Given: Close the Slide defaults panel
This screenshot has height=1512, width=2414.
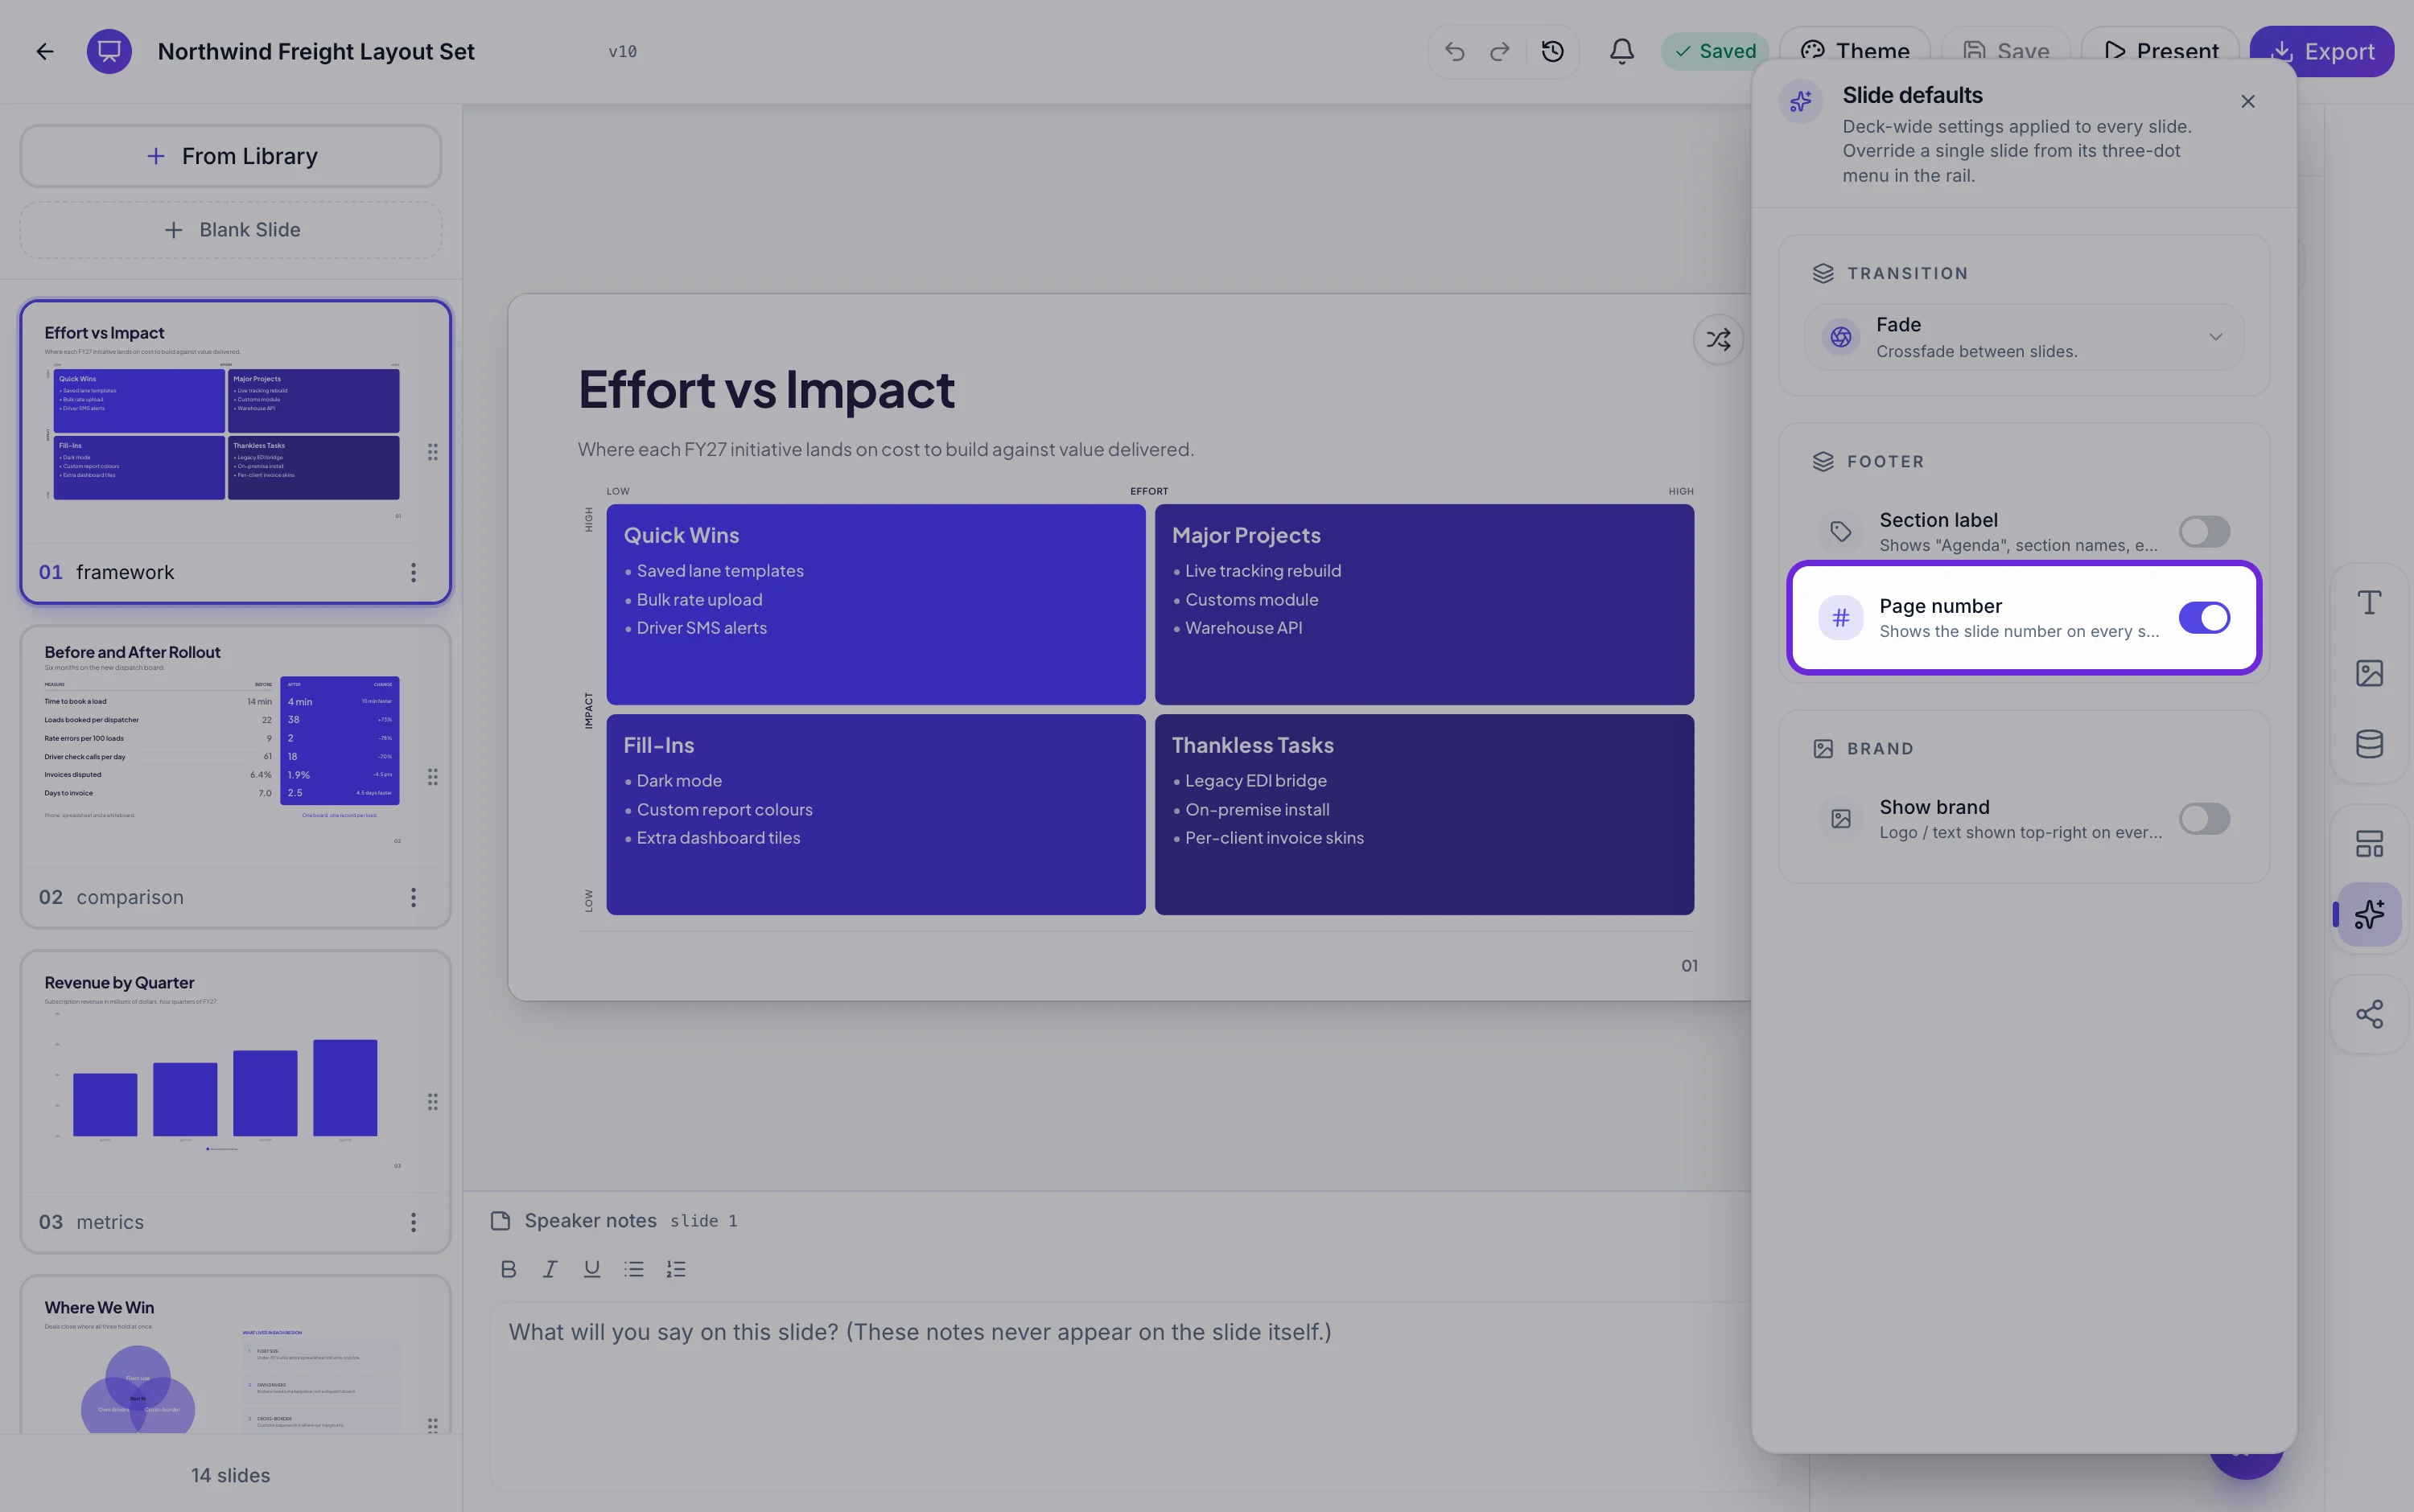Looking at the screenshot, I should (2248, 101).
